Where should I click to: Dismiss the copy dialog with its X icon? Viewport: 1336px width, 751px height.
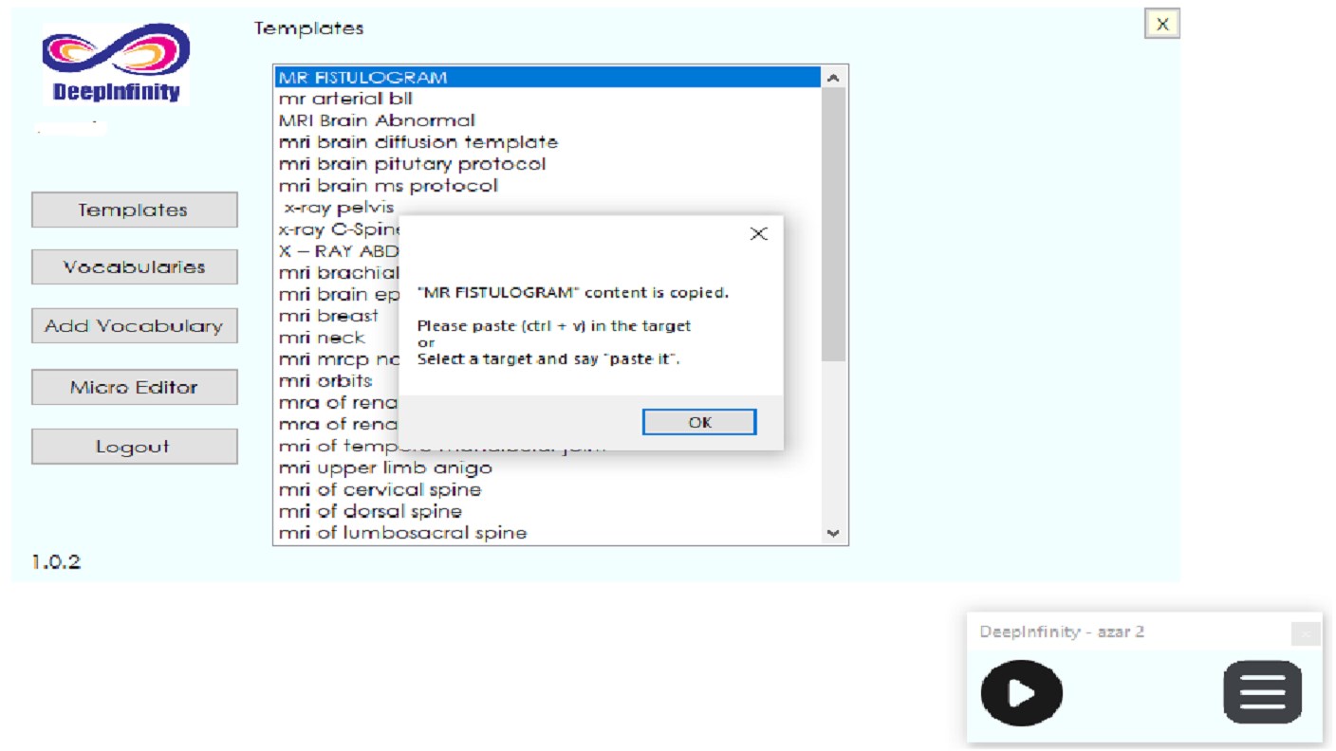[x=758, y=233]
